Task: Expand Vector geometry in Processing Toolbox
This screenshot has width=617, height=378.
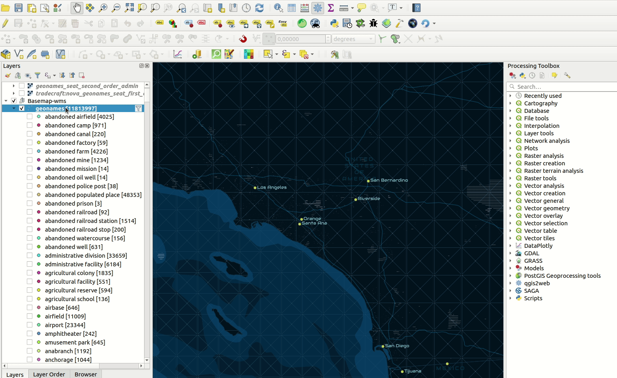Action: click(511, 208)
